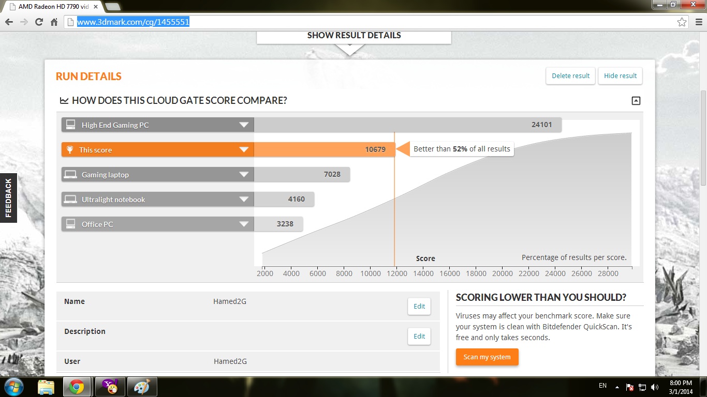Click the High End Gaming PC monitor icon
Image resolution: width=707 pixels, height=397 pixels.
click(x=70, y=125)
